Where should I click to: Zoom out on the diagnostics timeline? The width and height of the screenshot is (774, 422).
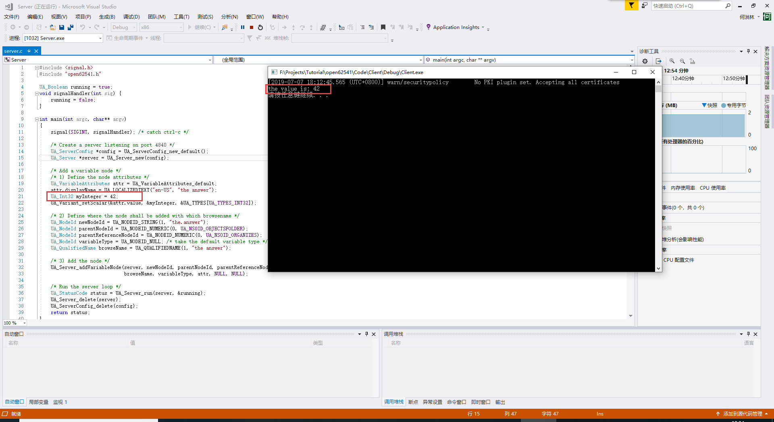click(x=682, y=61)
